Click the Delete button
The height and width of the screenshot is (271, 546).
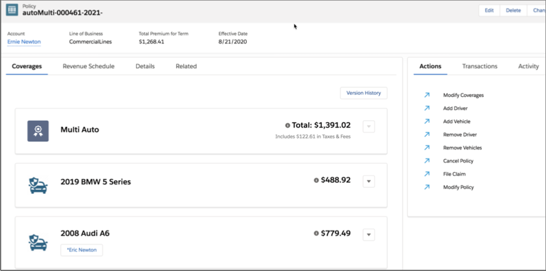513,10
